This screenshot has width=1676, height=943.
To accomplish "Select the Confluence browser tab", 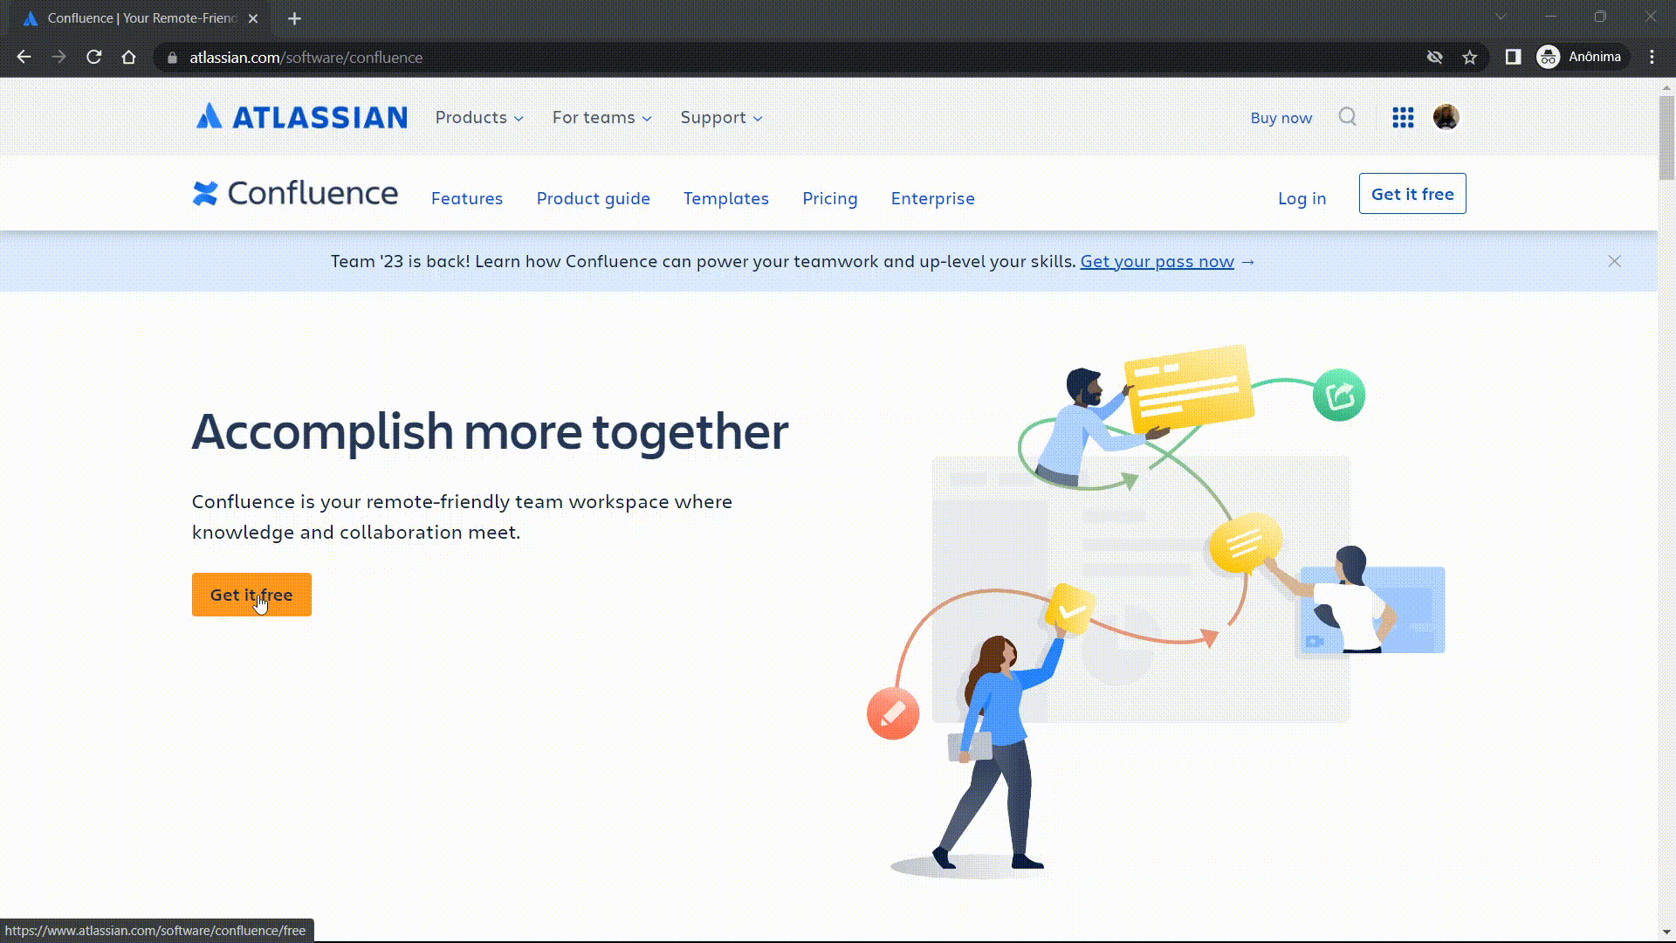I will pos(141,18).
